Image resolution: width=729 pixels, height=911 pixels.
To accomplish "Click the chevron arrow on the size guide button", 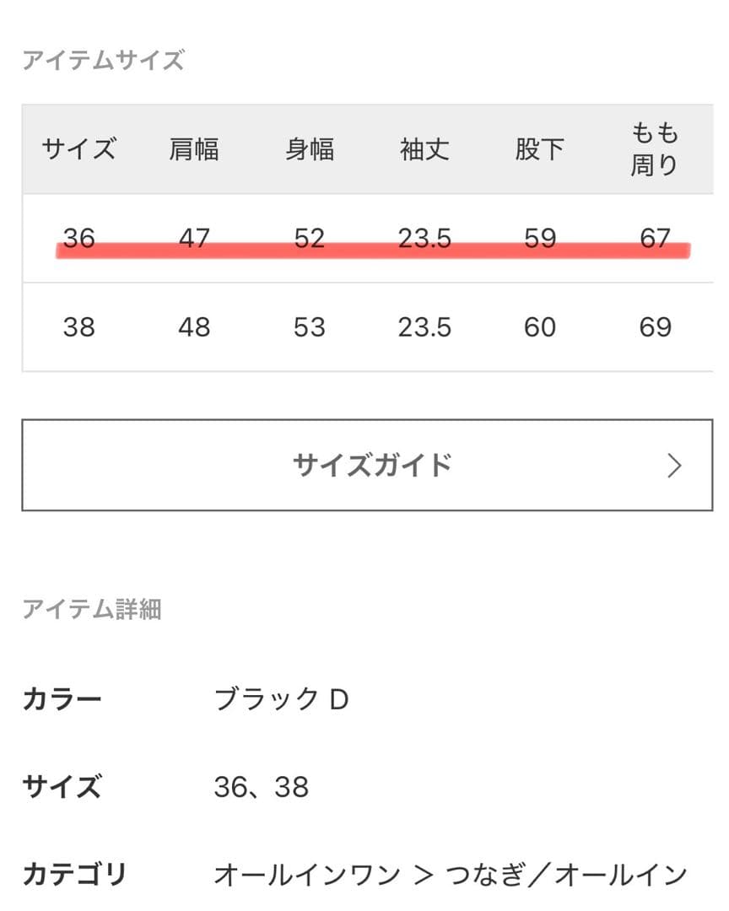I will (672, 462).
